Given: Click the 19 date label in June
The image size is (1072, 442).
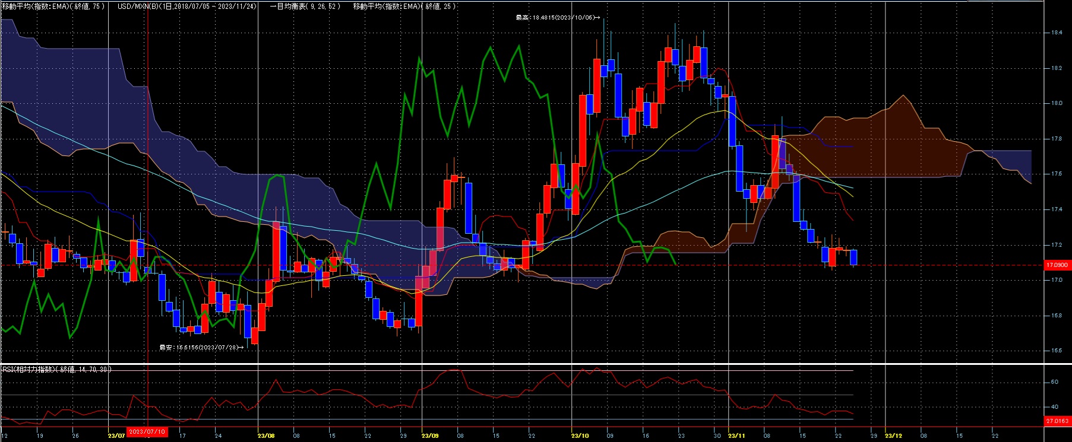Looking at the screenshot, I should [x=40, y=435].
